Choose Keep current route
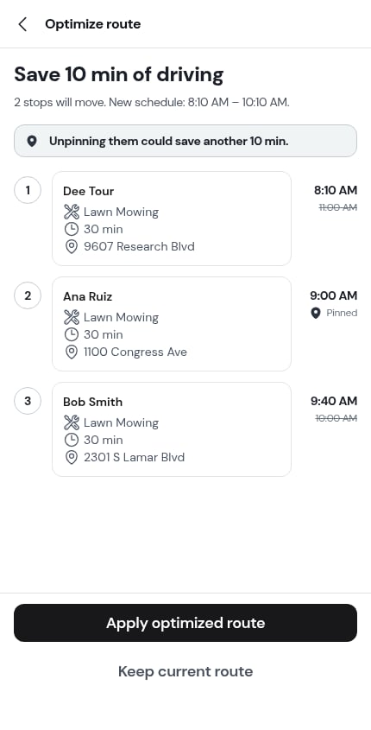 (x=185, y=671)
